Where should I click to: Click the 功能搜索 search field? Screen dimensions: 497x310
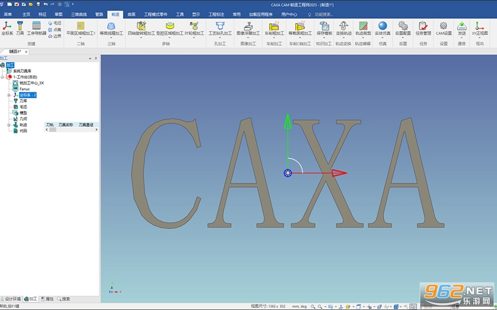click(x=324, y=14)
